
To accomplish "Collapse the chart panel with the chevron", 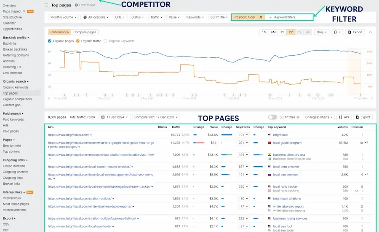I will (x=371, y=32).
